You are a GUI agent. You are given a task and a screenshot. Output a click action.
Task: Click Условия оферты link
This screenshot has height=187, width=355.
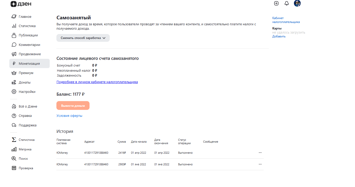click(69, 116)
